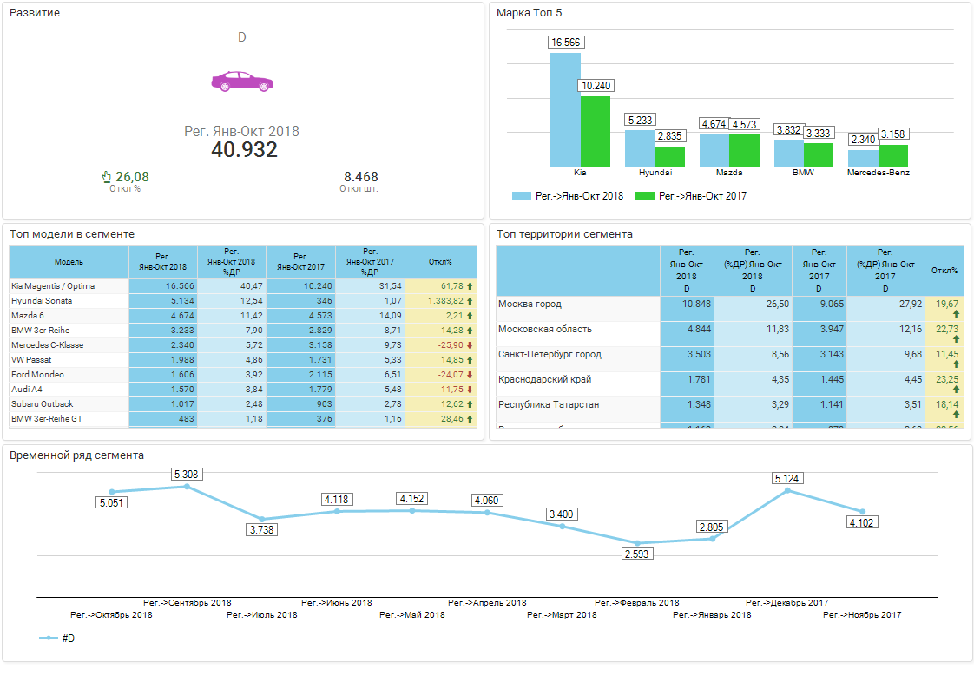Select the green Kia bar labeled 10.240
Image resolution: width=974 pixels, height=688 pixels.
click(596, 132)
